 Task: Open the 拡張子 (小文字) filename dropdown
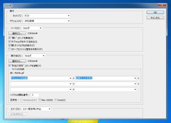click(106, 78)
